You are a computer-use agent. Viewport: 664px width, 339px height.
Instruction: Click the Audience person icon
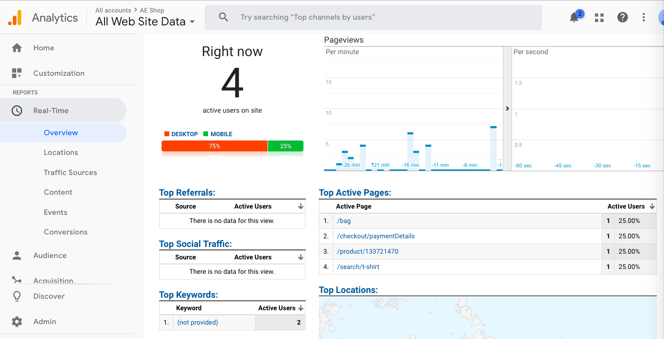pos(17,256)
